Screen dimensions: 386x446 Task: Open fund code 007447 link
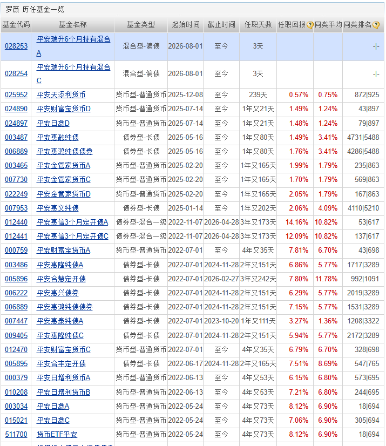(16, 321)
